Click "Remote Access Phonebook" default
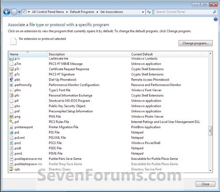This screenshot has width=220, height=192. 150,80
